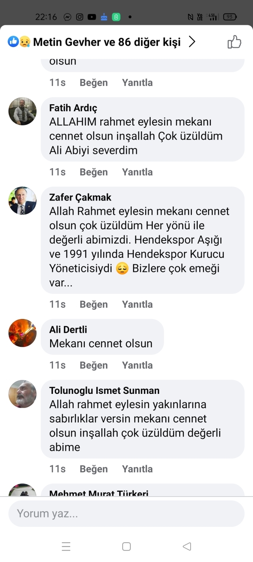The image size is (253, 562).
Task: Tap the Android home square icon
Action: pyautogui.click(x=126, y=546)
